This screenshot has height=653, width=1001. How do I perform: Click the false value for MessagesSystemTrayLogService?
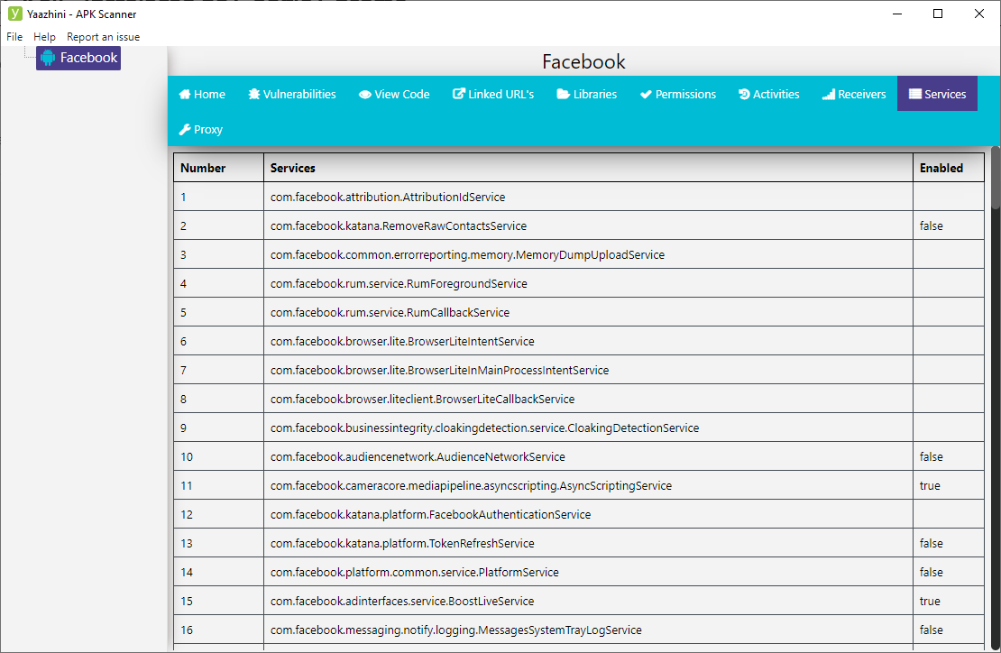pyautogui.click(x=932, y=630)
